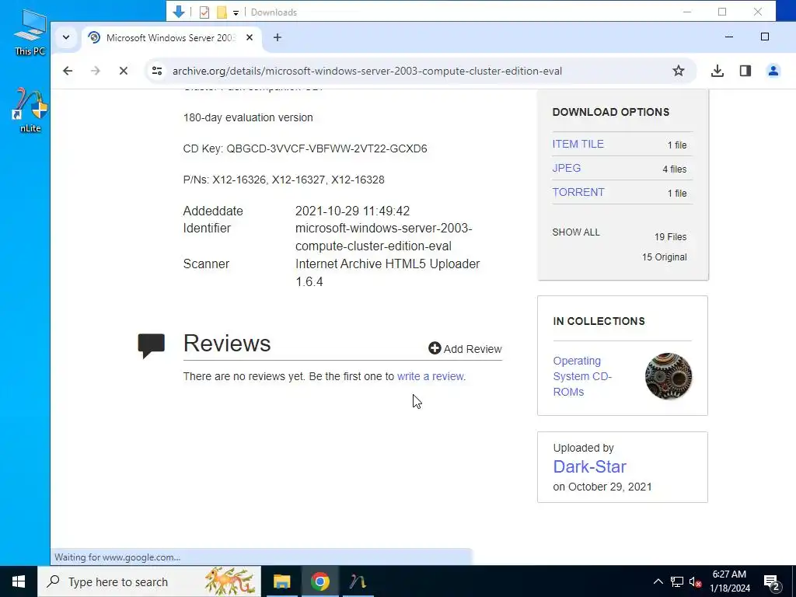Close the Microsoft Windows Server 2003 tab
796x597 pixels.
click(x=250, y=37)
